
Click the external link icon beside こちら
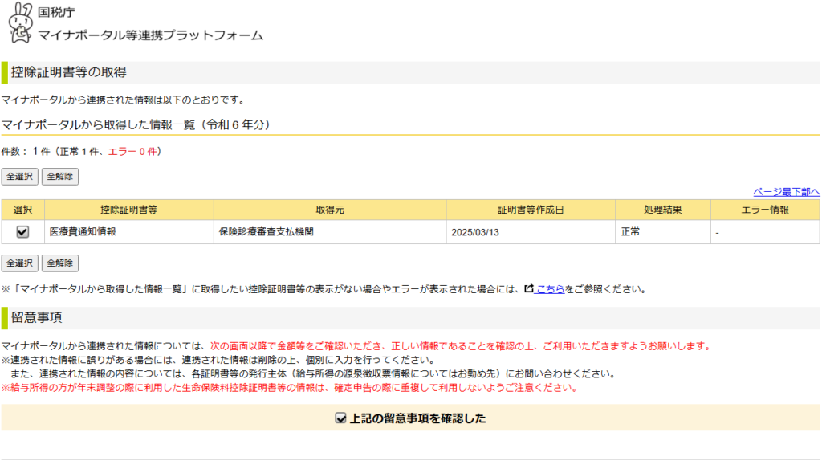[x=529, y=288]
